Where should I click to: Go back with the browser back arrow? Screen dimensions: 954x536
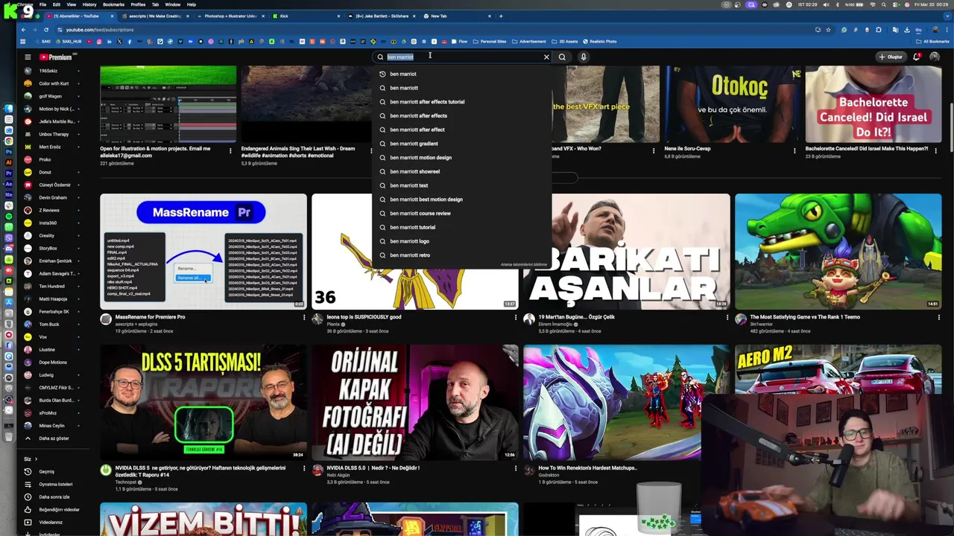(25, 30)
